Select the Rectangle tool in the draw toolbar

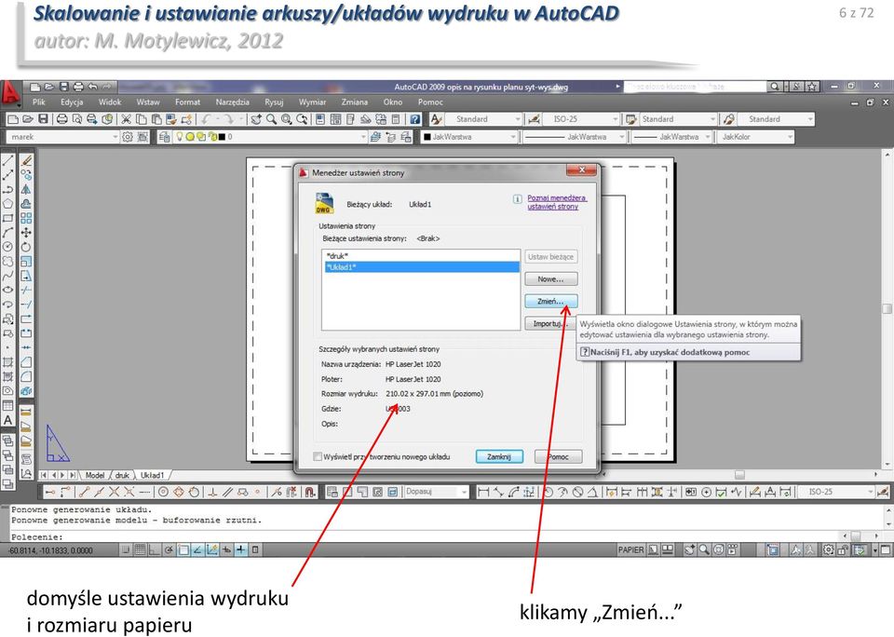click(8, 219)
